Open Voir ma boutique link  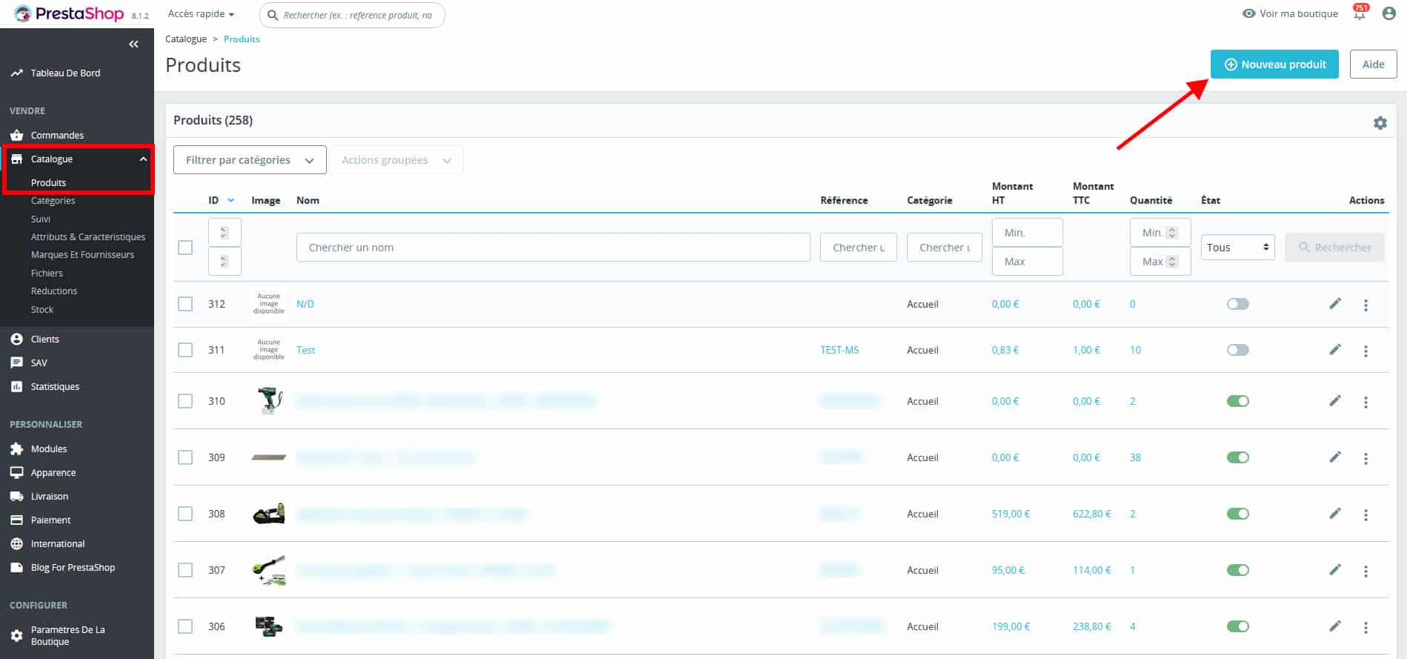click(1290, 13)
